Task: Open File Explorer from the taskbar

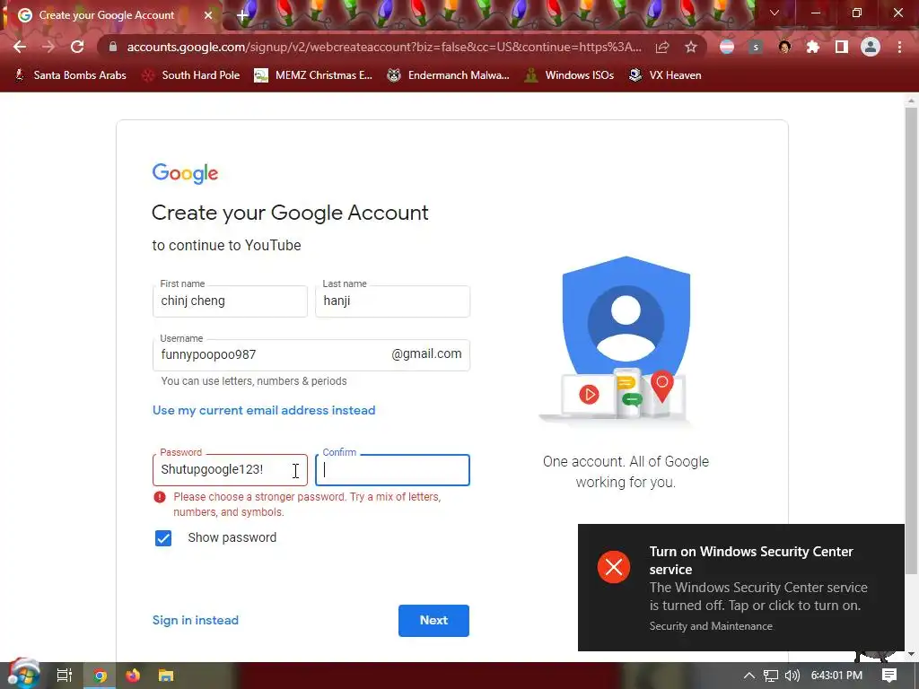Action: (x=166, y=676)
